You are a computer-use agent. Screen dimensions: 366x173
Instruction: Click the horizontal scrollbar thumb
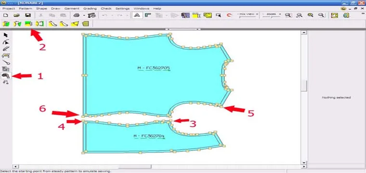[x=135, y=166]
